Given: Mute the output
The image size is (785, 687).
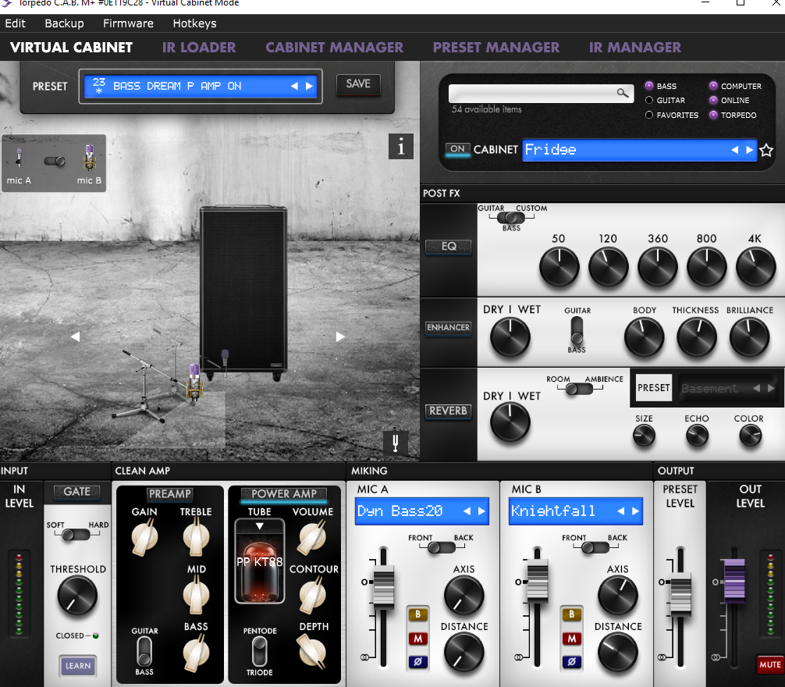Looking at the screenshot, I should (x=769, y=664).
